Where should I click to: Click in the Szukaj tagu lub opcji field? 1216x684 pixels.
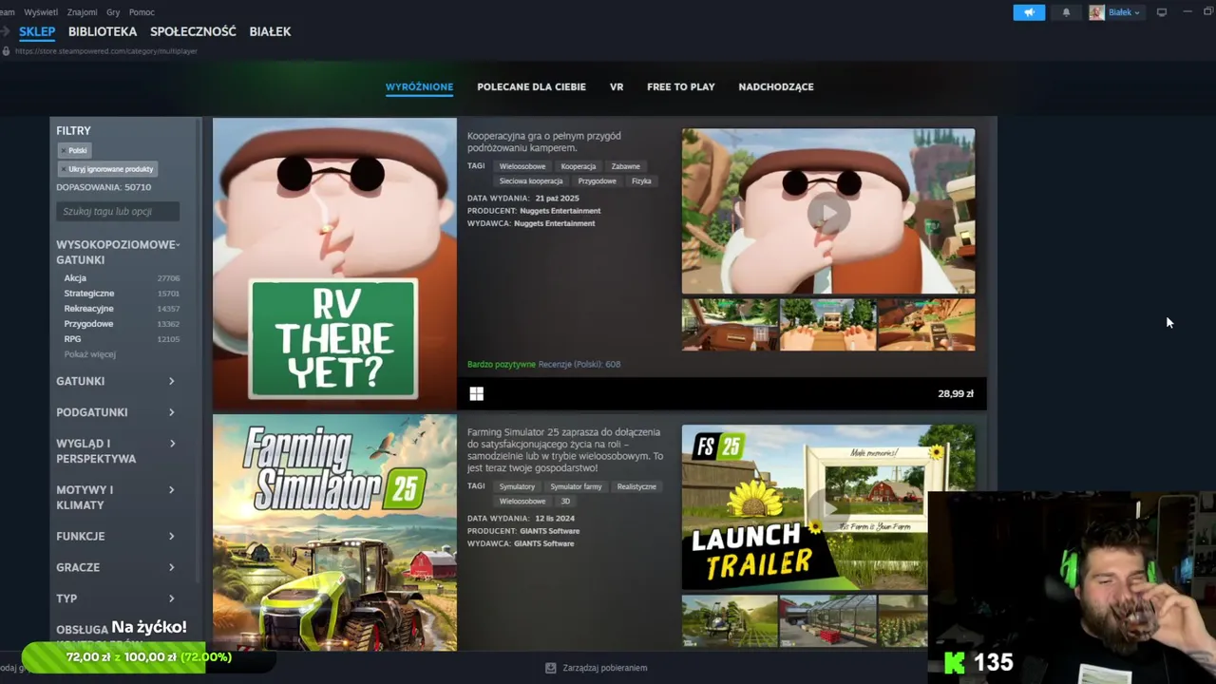118,211
